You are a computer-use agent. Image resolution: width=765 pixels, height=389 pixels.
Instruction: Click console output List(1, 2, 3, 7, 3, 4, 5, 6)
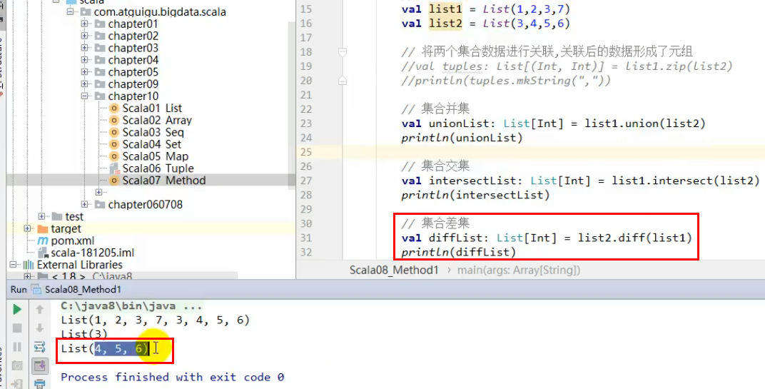coord(155,320)
